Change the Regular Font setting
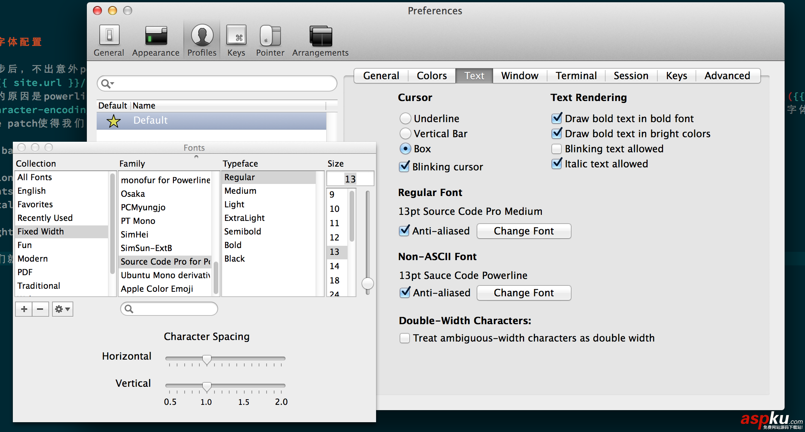This screenshot has width=805, height=432. [524, 231]
